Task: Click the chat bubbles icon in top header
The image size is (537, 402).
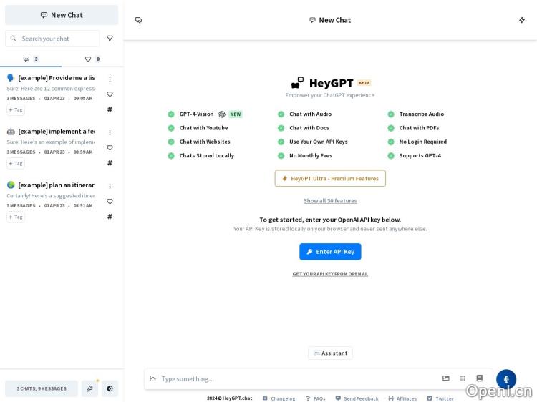Action: pos(138,20)
